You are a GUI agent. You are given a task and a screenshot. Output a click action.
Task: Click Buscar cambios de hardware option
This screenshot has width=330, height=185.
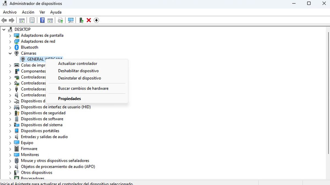(83, 88)
